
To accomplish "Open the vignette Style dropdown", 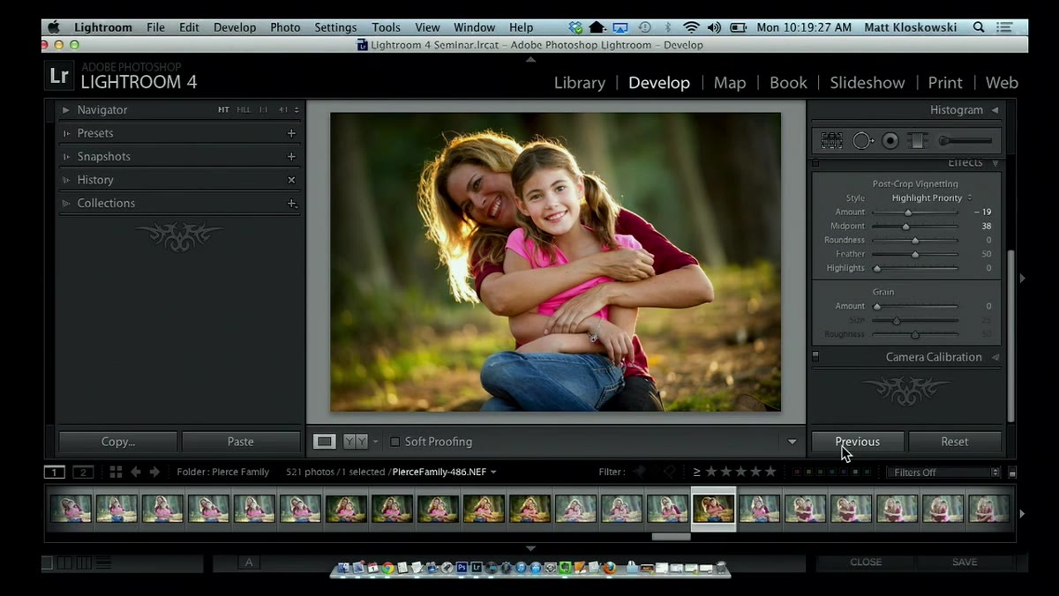I will click(x=931, y=197).
